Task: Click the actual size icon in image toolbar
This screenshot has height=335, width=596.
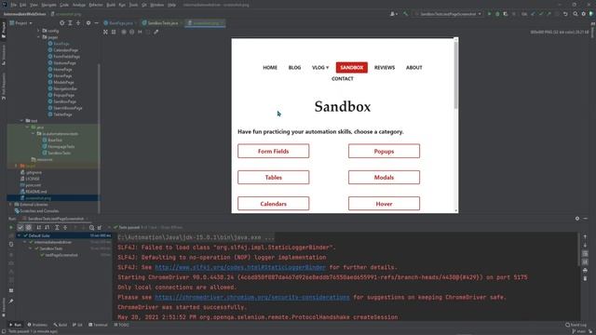Action: 140,33
